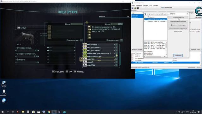Screen dimensions: 202x114
Task: Click Добавить в список кодов button
Action: (x=178, y=25)
